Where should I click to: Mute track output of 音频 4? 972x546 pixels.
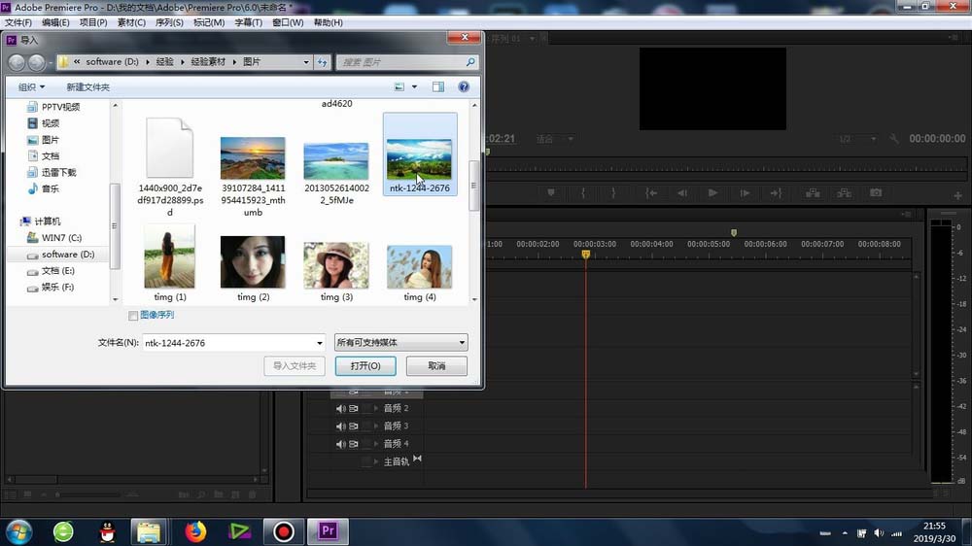click(340, 444)
